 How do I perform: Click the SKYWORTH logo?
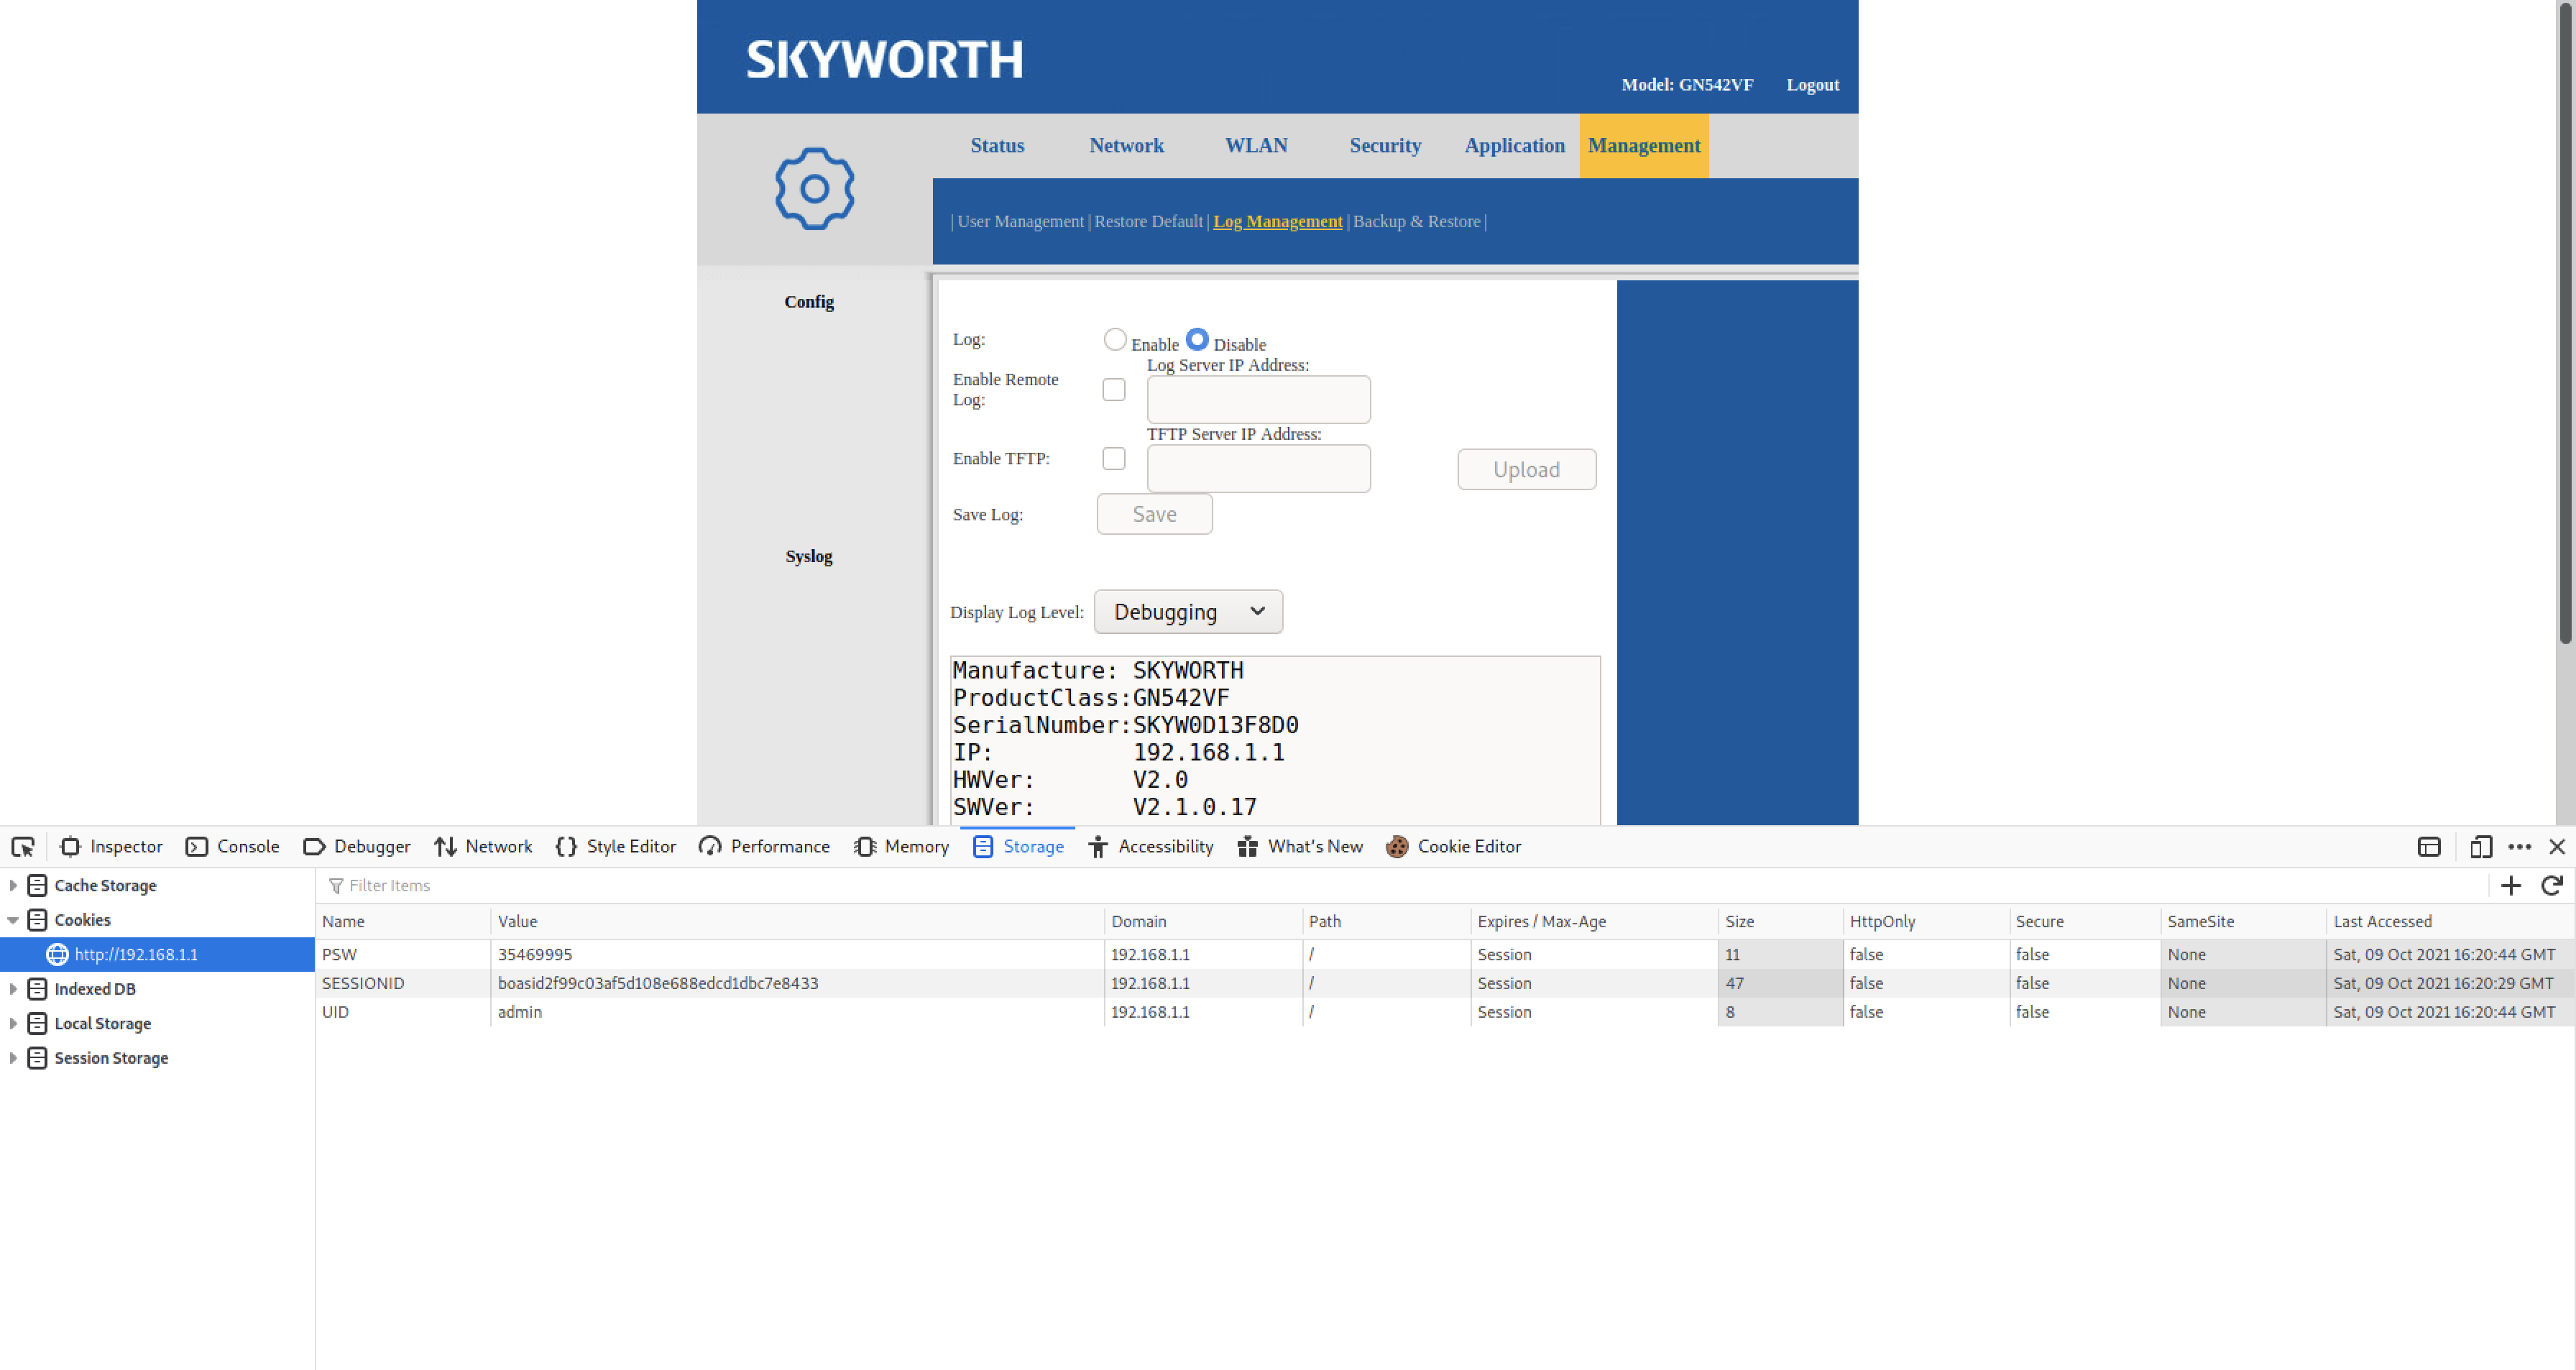click(x=885, y=60)
